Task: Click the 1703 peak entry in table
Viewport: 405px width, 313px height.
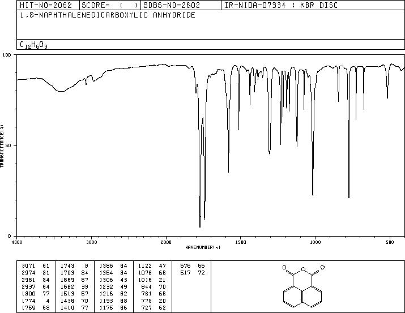Action: pyautogui.click(x=74, y=273)
